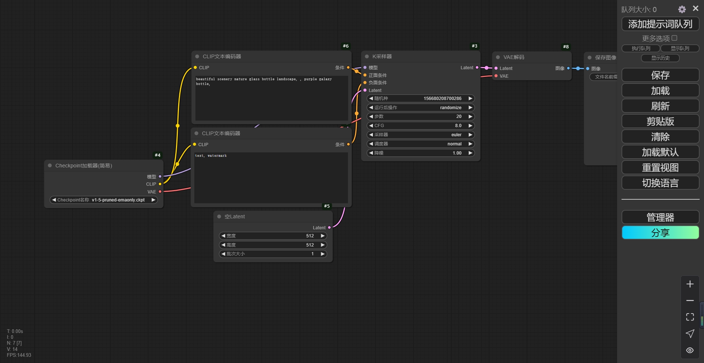Open the 调度器 normal dropdown
The width and height of the screenshot is (704, 363).
420,144
